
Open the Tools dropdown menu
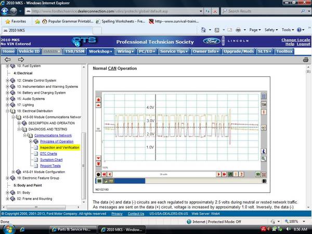(x=288, y=30)
